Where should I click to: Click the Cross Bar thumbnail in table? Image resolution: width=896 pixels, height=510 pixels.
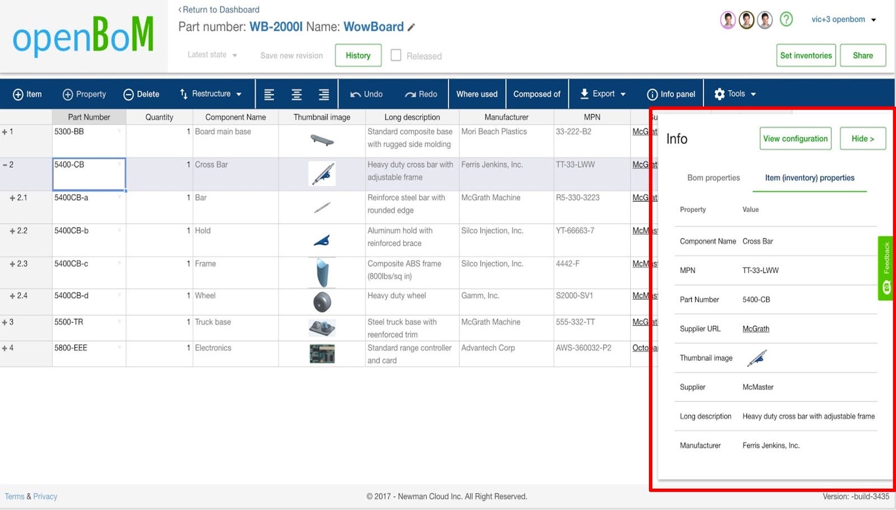coord(322,174)
